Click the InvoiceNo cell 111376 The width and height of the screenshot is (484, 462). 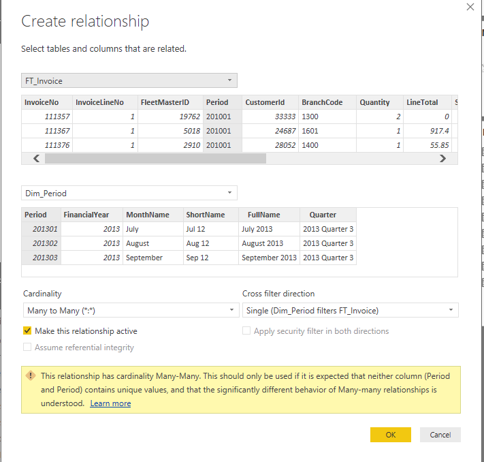click(x=47, y=145)
